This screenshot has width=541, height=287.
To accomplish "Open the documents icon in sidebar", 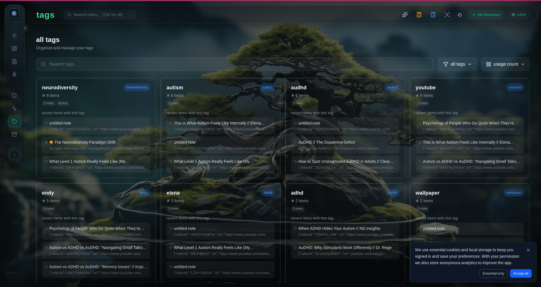I will click(x=14, y=61).
